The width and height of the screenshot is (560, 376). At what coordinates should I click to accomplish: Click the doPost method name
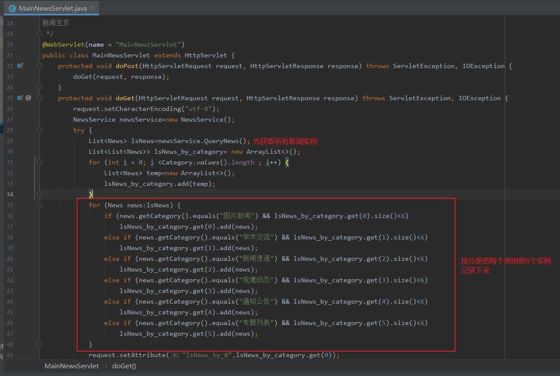pyautogui.click(x=127, y=66)
